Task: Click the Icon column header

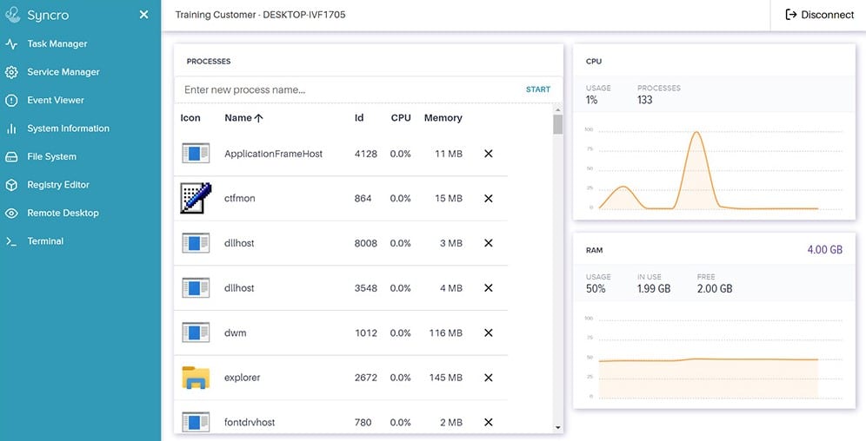Action: click(x=190, y=118)
